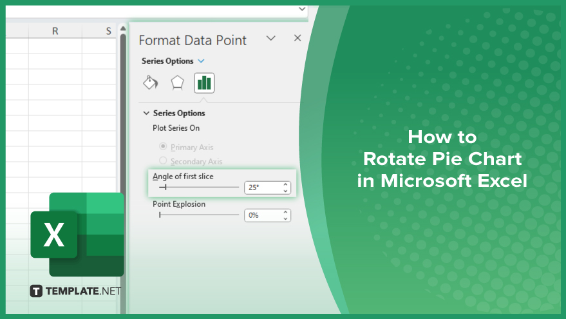
Task: Select column R header
Action: click(x=55, y=31)
